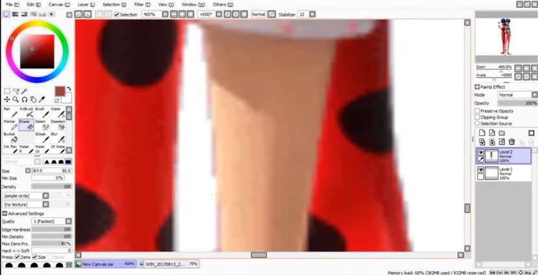Image resolution: width=538 pixels, height=275 pixels.
Task: Switch to the WIN_20170813 canvas tab
Action: [x=169, y=264]
